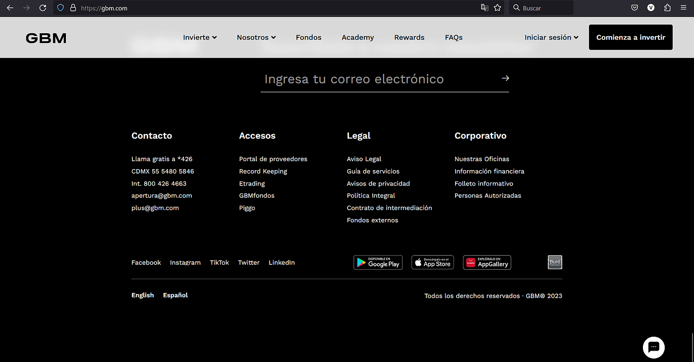This screenshot has width=694, height=362.
Task: Open the shield tracking protection icon
Action: click(61, 8)
